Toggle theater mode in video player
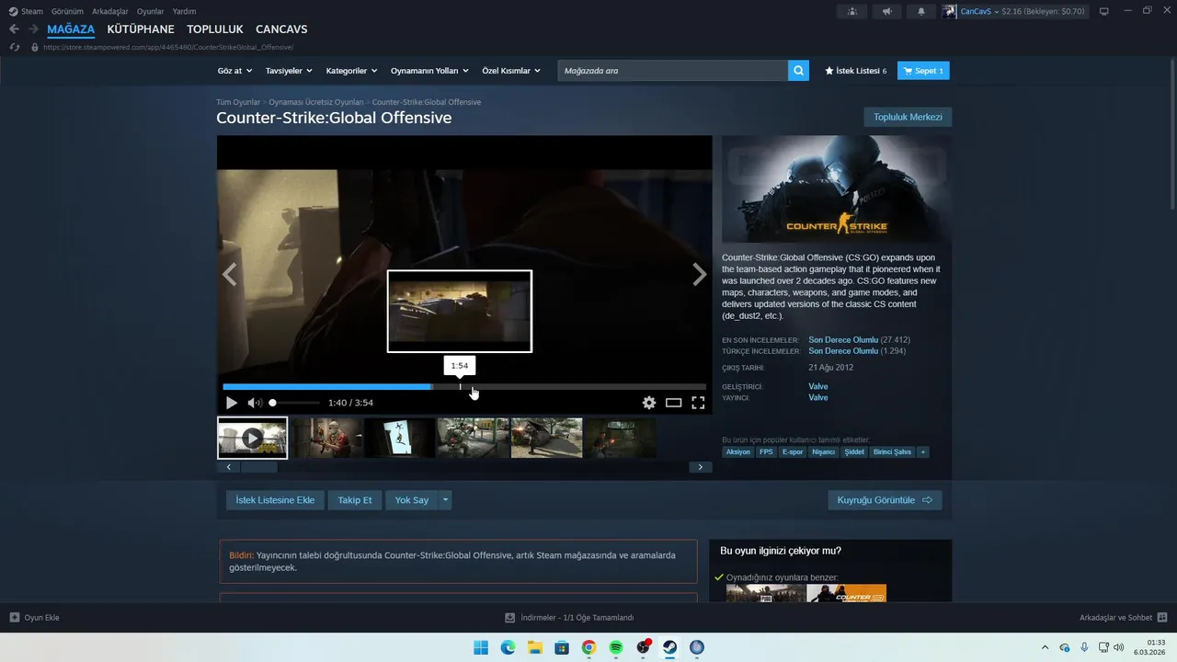Screen dimensions: 1177x662 point(673,403)
